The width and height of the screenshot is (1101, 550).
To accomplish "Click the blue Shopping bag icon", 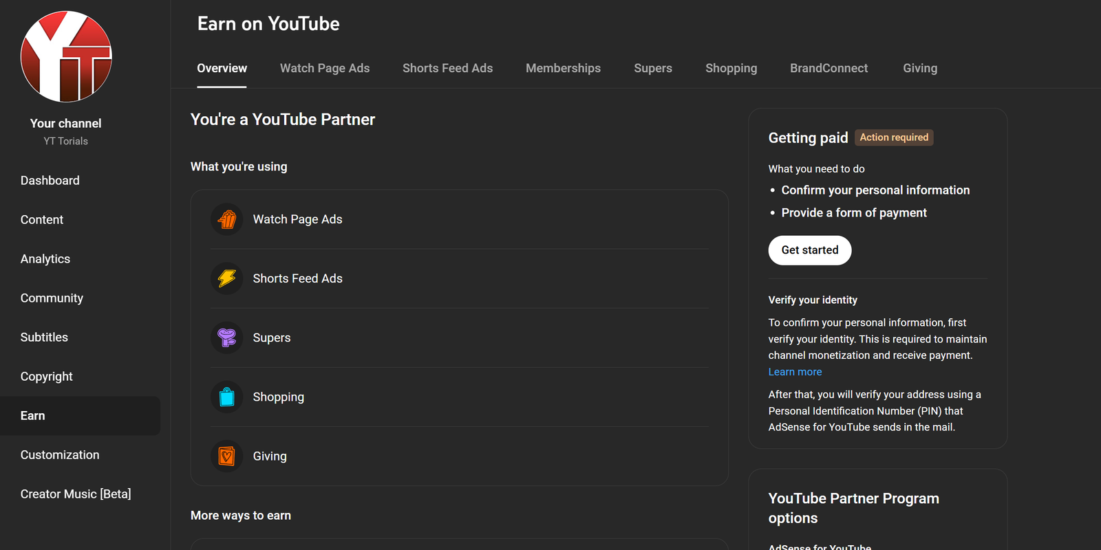I will (227, 397).
